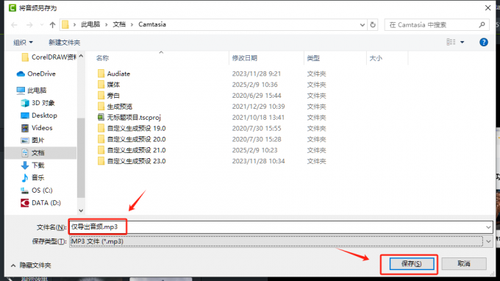
Task: Open 保存类型 MP3 file type combo
Action: 281,241
